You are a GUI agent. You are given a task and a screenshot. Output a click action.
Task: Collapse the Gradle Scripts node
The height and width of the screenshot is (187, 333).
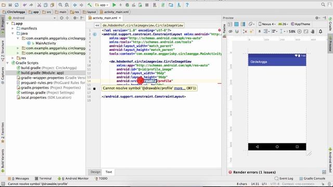pos(8,63)
